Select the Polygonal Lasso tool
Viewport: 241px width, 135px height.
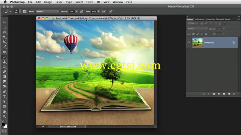4,32
